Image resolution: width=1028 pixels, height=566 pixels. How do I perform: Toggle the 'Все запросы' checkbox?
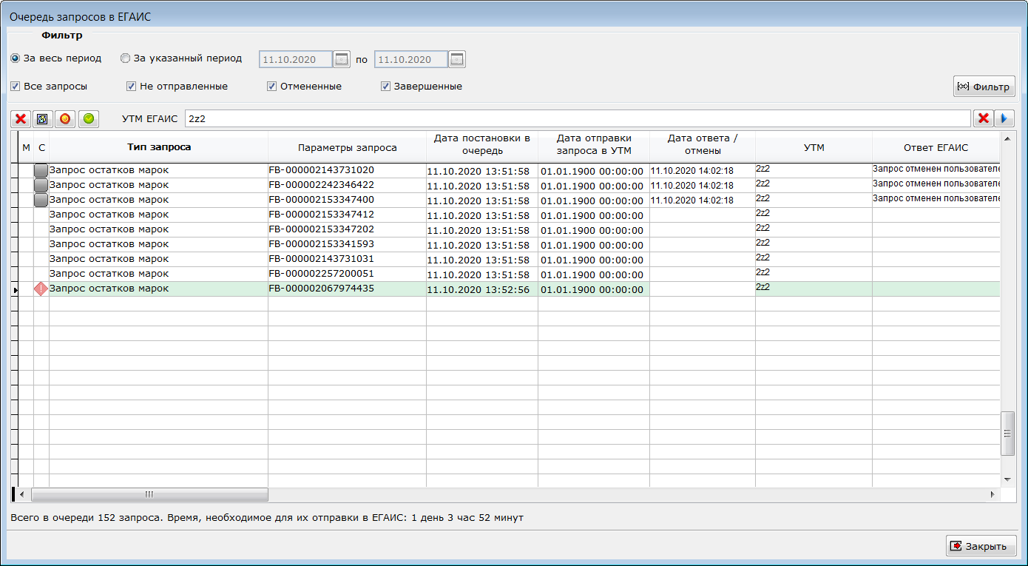coord(16,87)
